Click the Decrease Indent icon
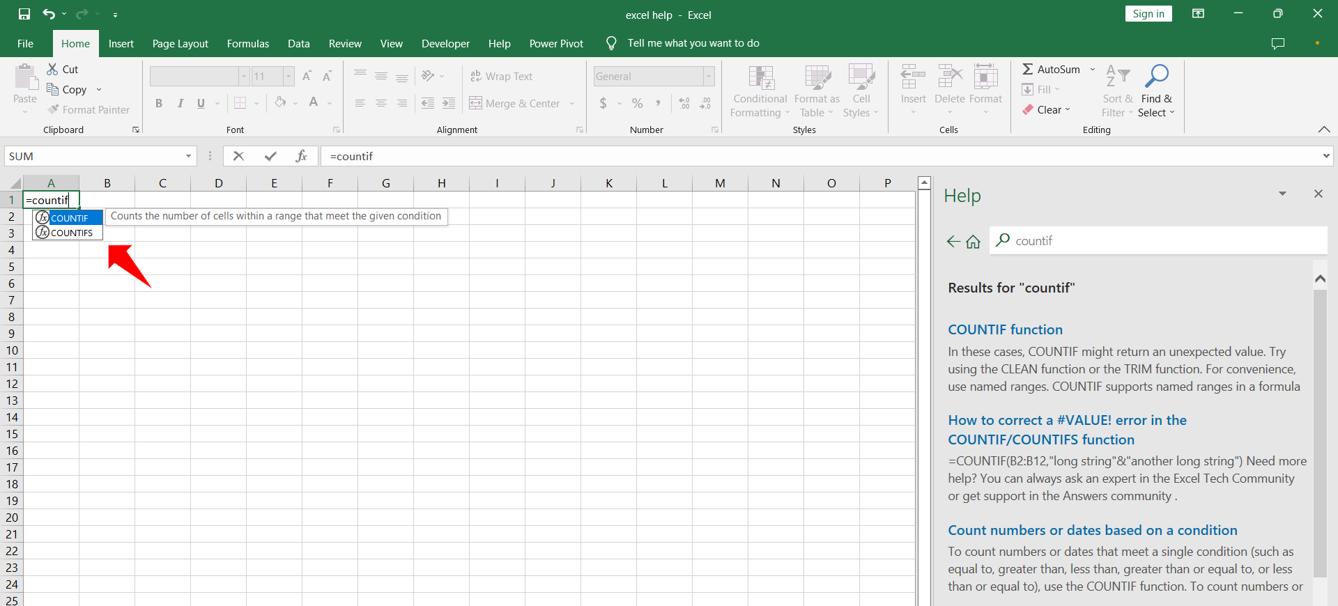Image resolution: width=1338 pixels, height=606 pixels. (x=428, y=103)
